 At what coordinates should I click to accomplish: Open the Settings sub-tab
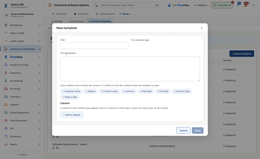point(57,21)
